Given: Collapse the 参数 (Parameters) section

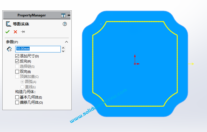Looking at the screenshot, I should (67, 42).
